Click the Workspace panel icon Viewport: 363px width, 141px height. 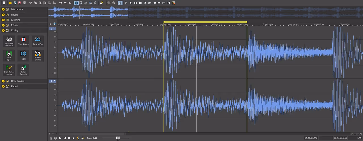[7, 9]
